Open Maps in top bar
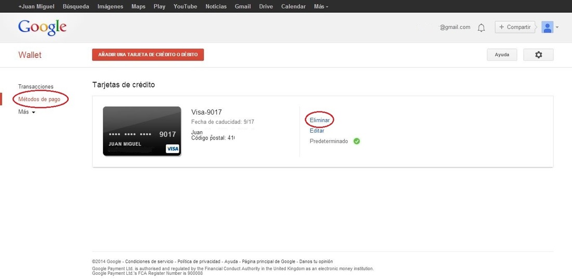 [138, 7]
